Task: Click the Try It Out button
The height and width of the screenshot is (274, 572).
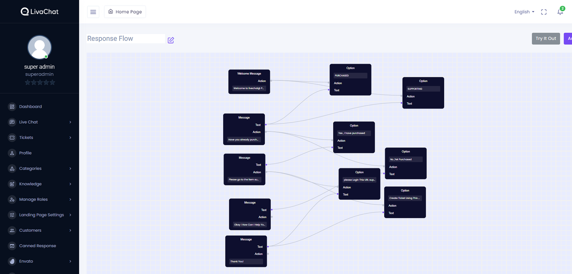Action: [545, 38]
